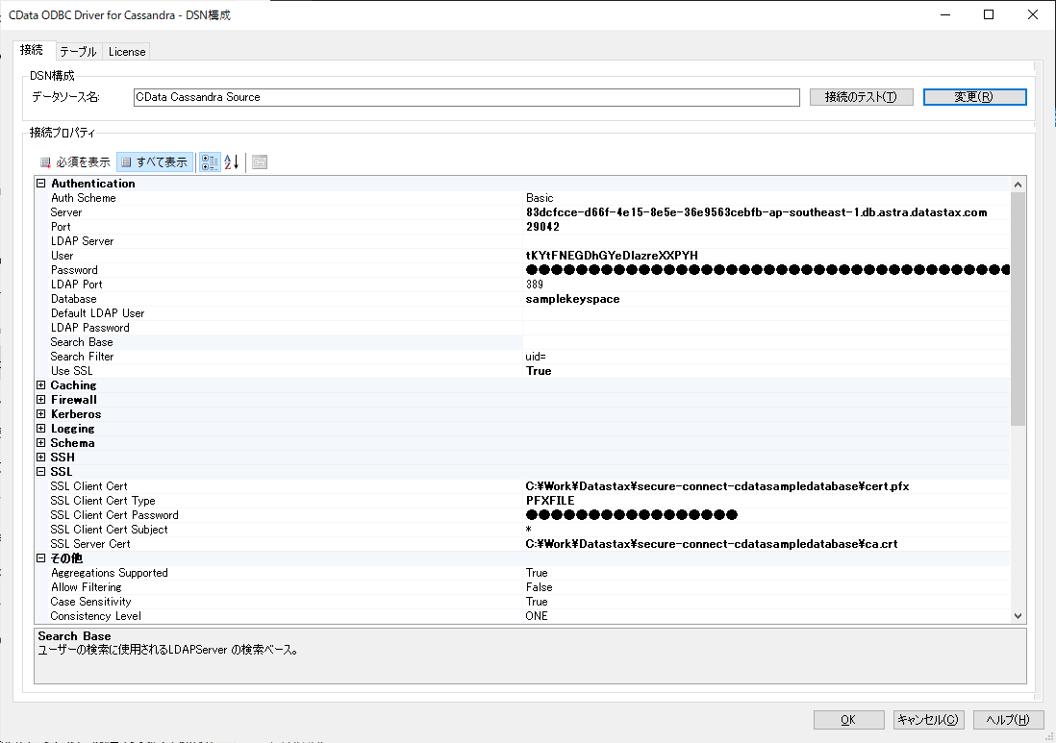Click the SSL Server Cert path value
1056x743 pixels.
click(712, 544)
